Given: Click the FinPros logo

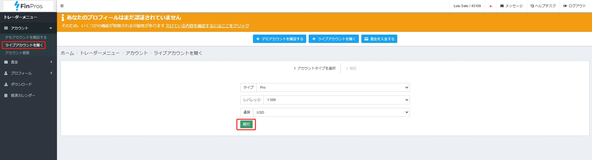Looking at the screenshot, I should (28, 6).
